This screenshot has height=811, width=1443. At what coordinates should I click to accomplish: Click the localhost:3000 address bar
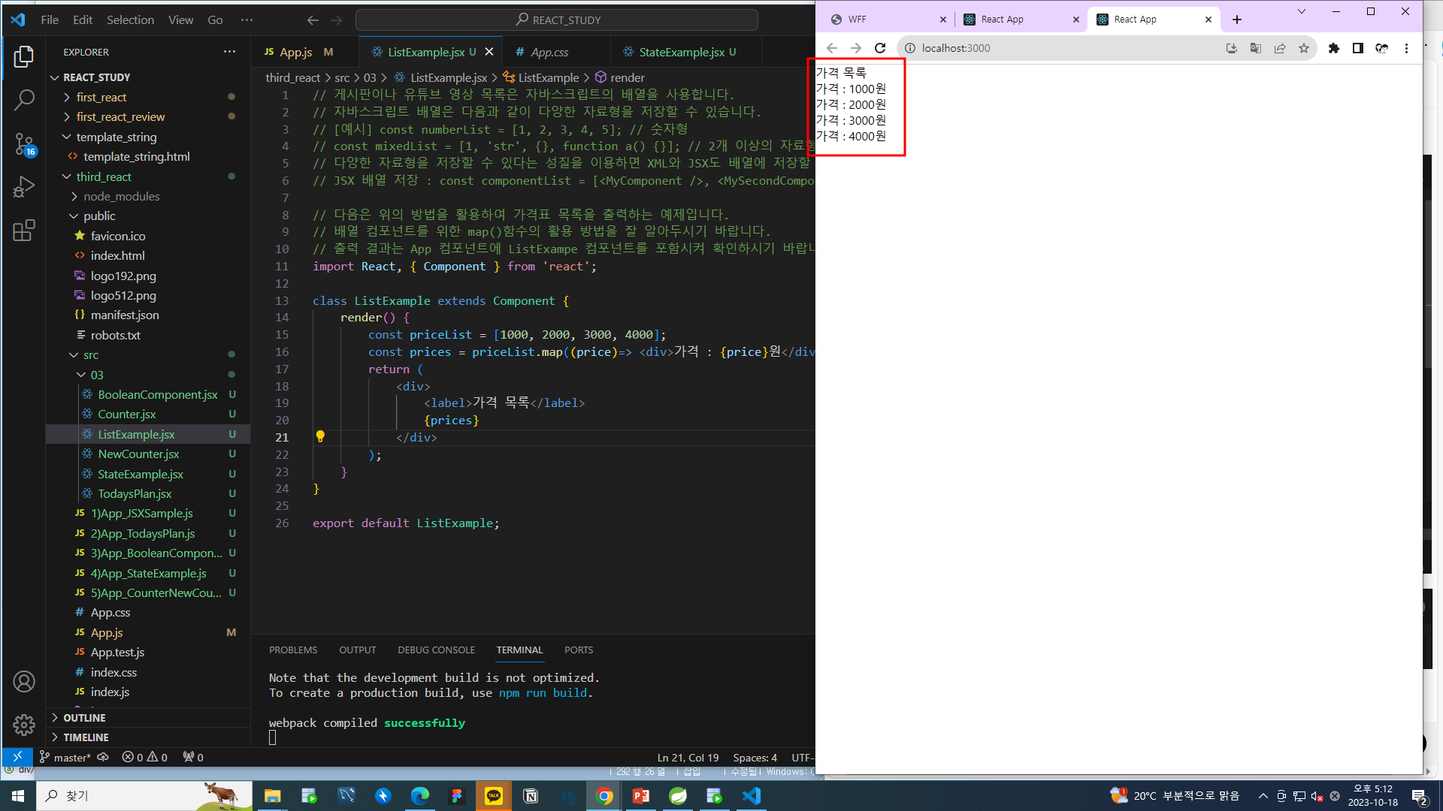(x=1052, y=48)
